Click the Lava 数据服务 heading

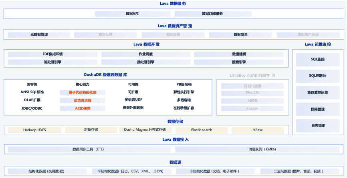point(173,4)
